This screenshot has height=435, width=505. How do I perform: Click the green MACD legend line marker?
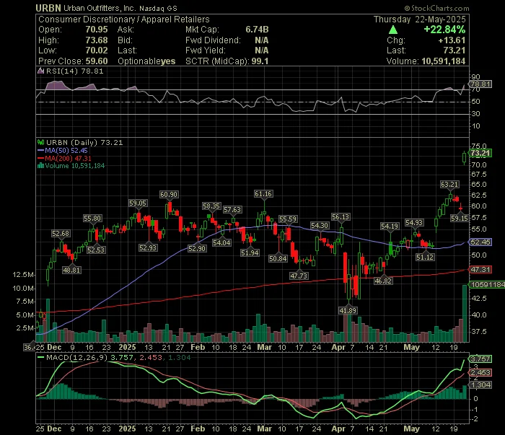(x=40, y=357)
